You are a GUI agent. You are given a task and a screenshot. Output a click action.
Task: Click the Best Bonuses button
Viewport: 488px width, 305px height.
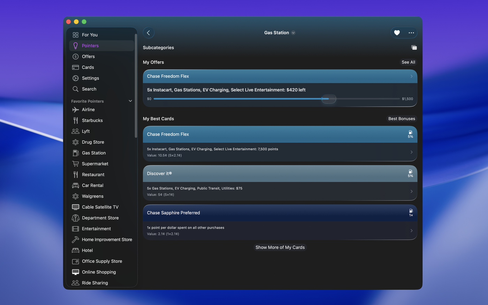(x=402, y=119)
